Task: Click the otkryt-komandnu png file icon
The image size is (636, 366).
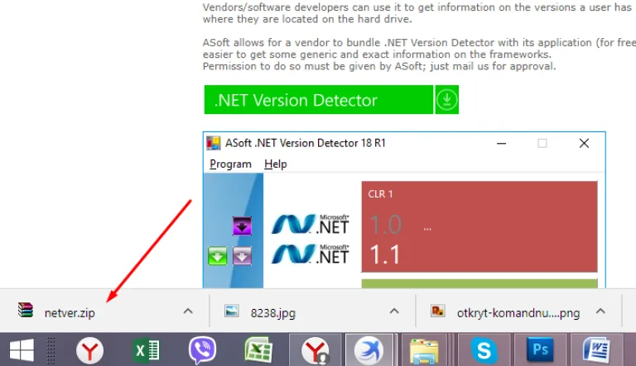Action: coord(438,311)
